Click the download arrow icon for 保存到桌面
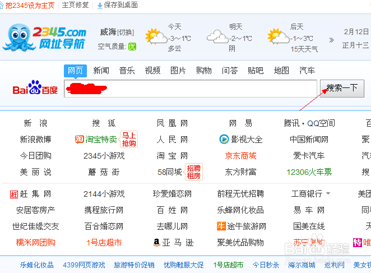 pos(100,6)
